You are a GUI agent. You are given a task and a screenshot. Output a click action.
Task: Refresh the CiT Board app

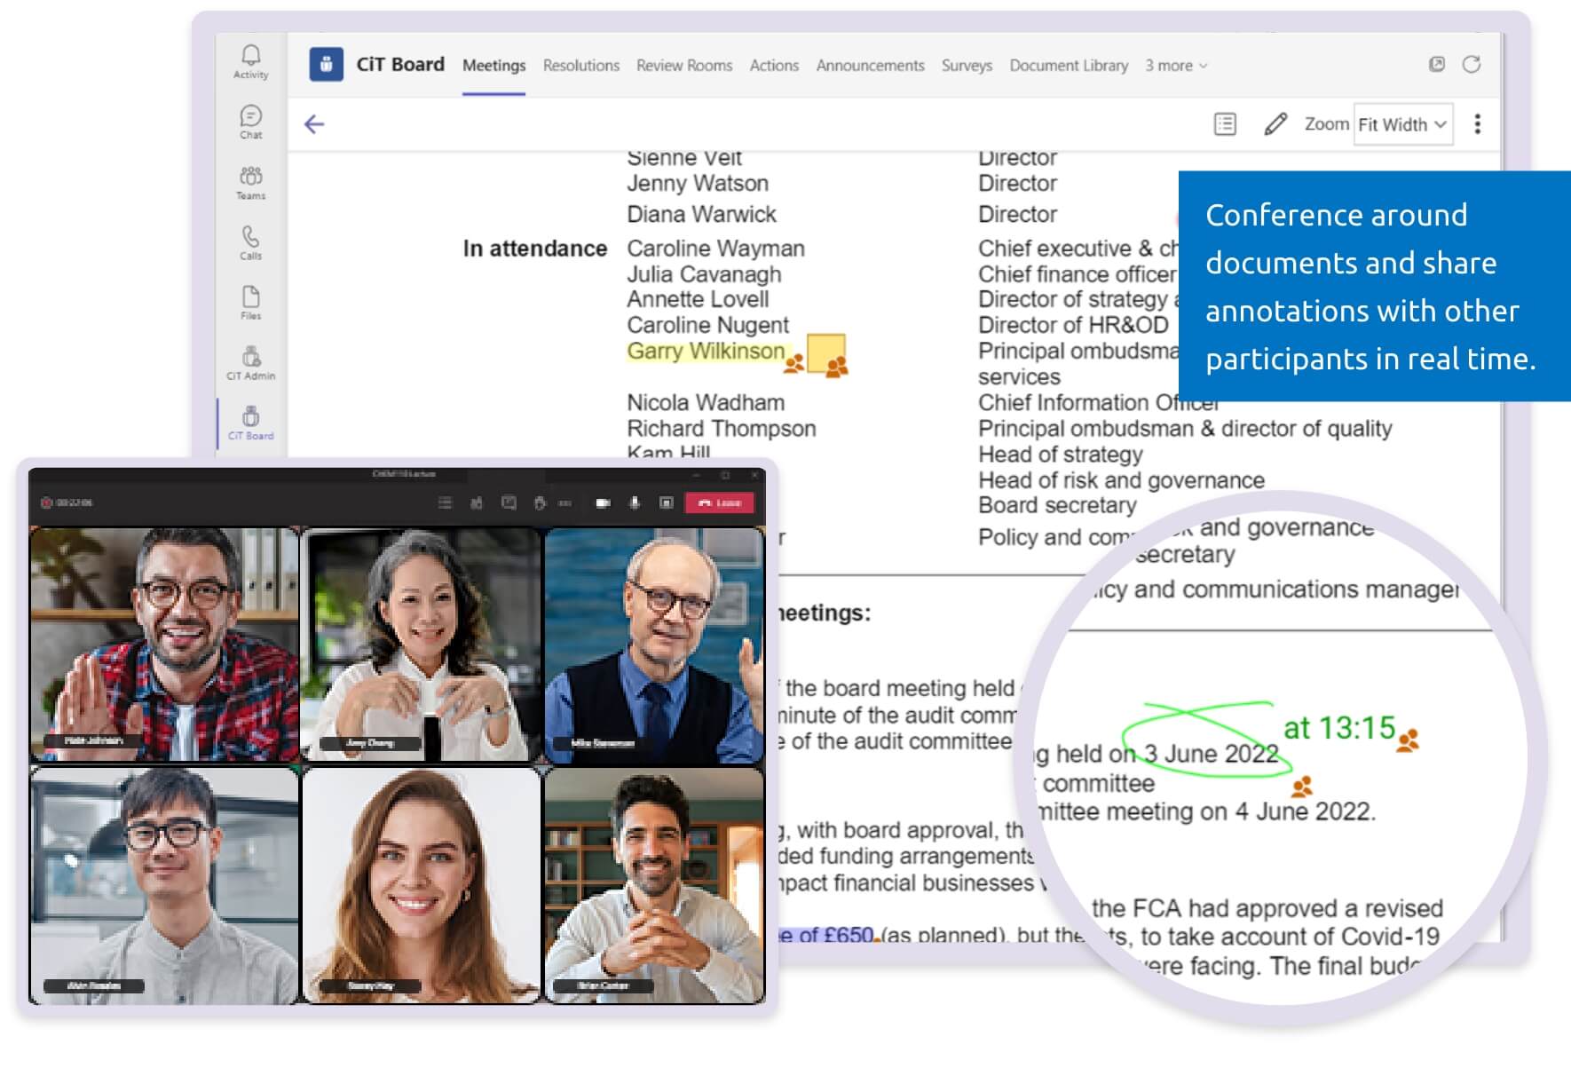click(x=1472, y=65)
